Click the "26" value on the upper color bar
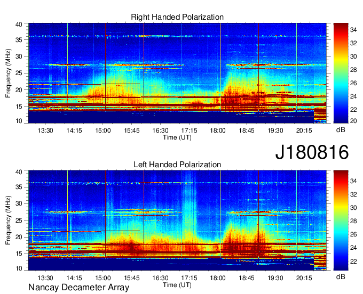 [x=353, y=83]
